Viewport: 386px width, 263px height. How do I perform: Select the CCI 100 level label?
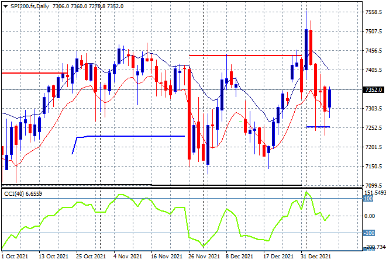[368, 199]
